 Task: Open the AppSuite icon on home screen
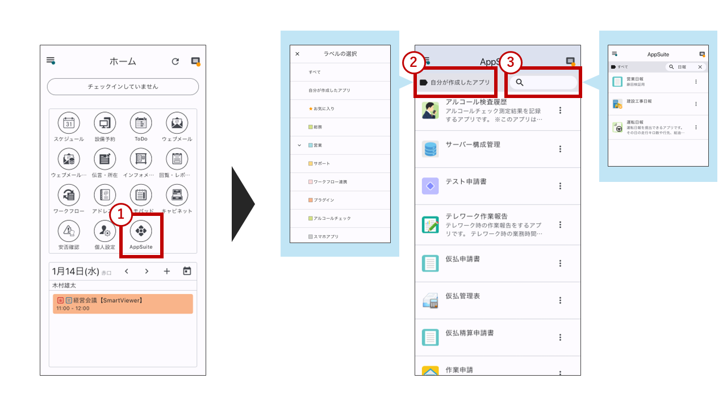[141, 231]
